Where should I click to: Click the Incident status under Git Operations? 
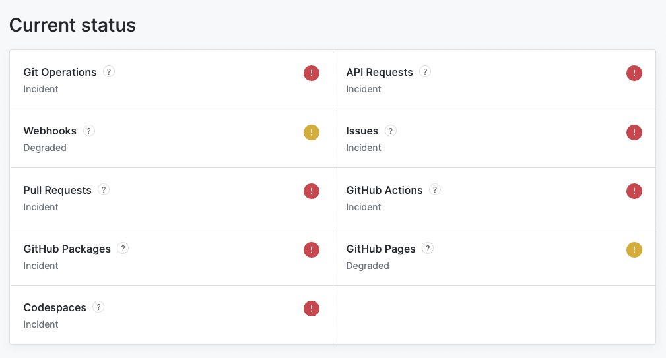click(41, 89)
